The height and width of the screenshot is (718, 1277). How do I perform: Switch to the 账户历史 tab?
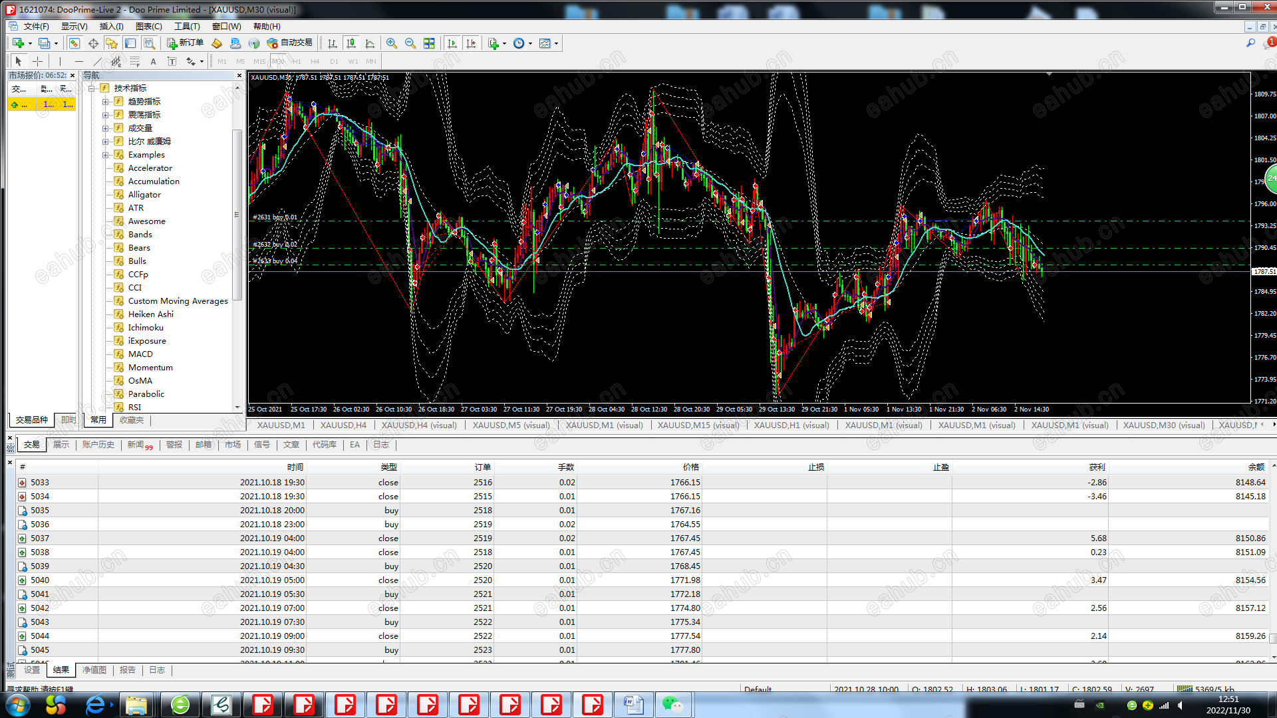tap(98, 445)
